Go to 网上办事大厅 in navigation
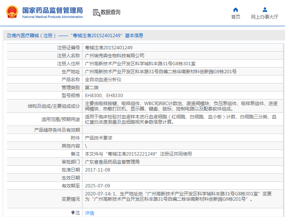The width and height of the screenshot is (285, 217). coord(264,17)
